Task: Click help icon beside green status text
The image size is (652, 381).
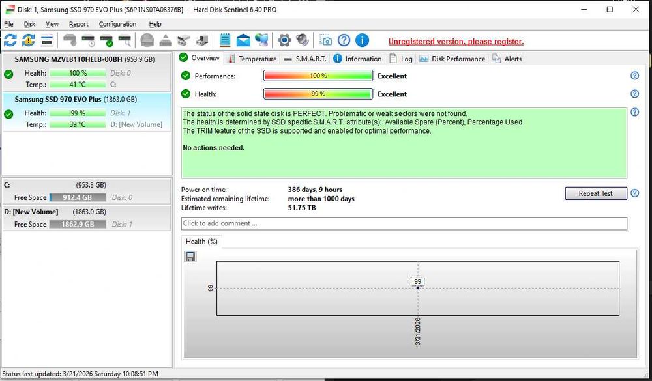Action: click(634, 112)
